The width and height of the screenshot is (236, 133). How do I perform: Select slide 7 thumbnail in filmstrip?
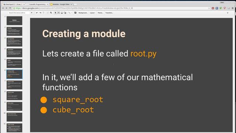coord(14,85)
